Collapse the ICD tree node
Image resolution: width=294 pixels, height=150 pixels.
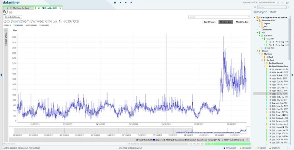click(257, 32)
